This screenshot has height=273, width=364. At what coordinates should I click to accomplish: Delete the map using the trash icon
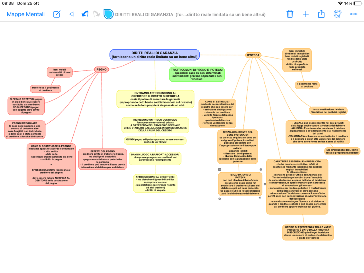click(290, 14)
